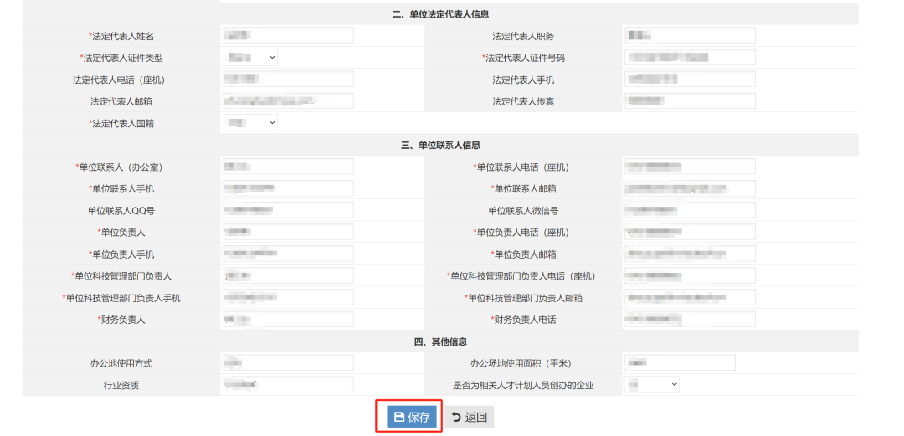Open 法定代表人国籍 dropdown
The width and height of the screenshot is (904, 436).
(250, 123)
